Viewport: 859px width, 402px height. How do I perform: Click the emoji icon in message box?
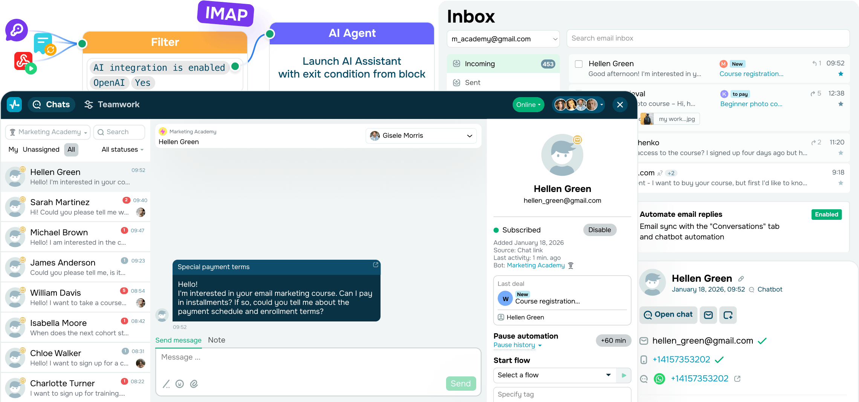click(180, 384)
